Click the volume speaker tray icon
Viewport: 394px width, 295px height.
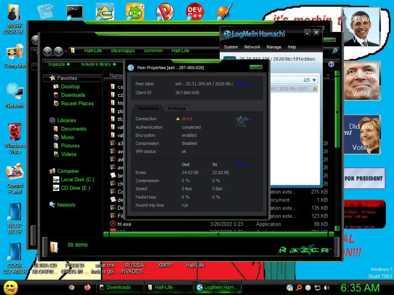(327, 288)
